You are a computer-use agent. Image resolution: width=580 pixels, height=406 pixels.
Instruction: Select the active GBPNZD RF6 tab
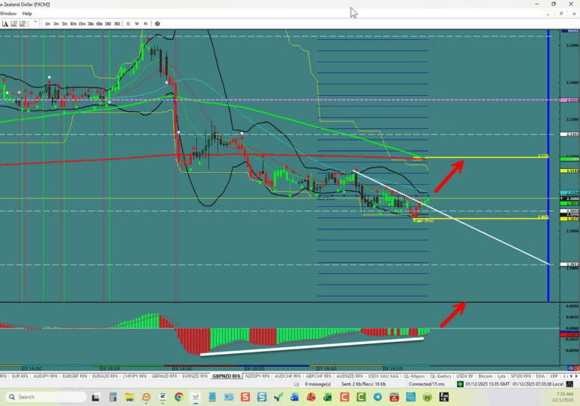click(x=227, y=376)
